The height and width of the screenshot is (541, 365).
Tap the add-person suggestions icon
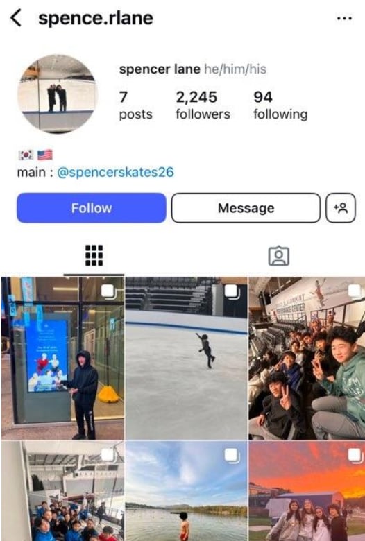341,207
